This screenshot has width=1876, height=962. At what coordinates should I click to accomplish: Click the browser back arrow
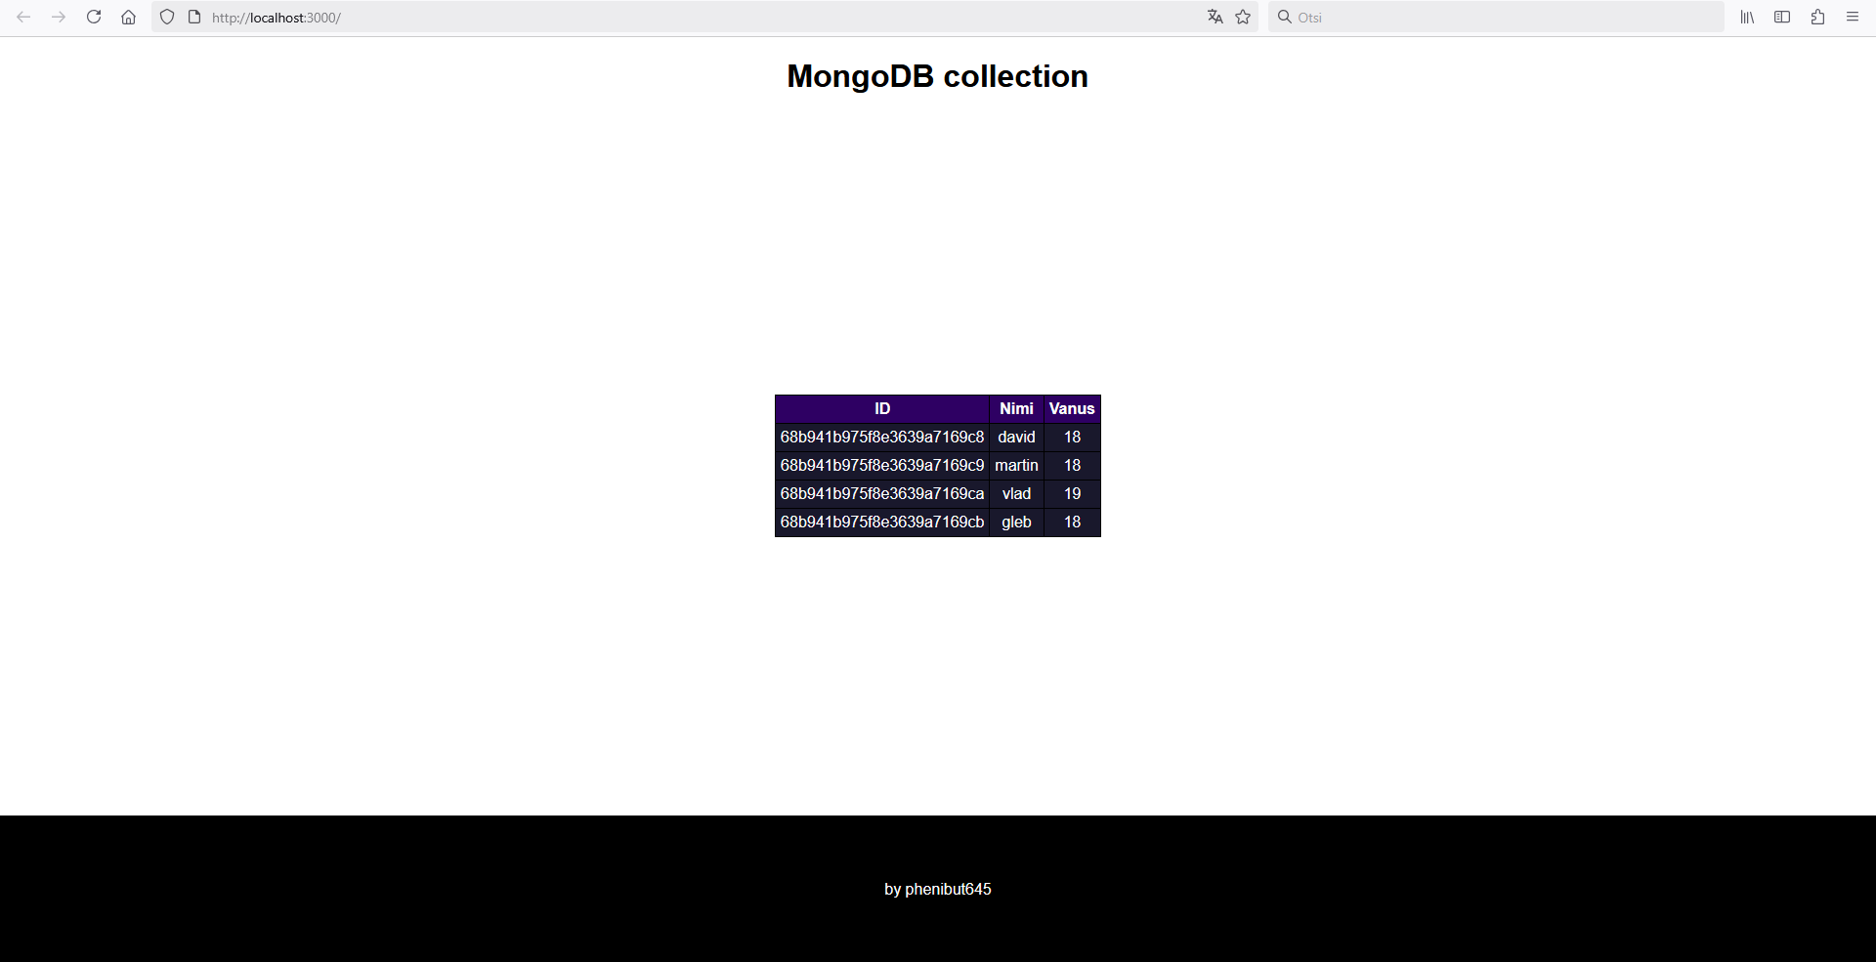(x=23, y=18)
